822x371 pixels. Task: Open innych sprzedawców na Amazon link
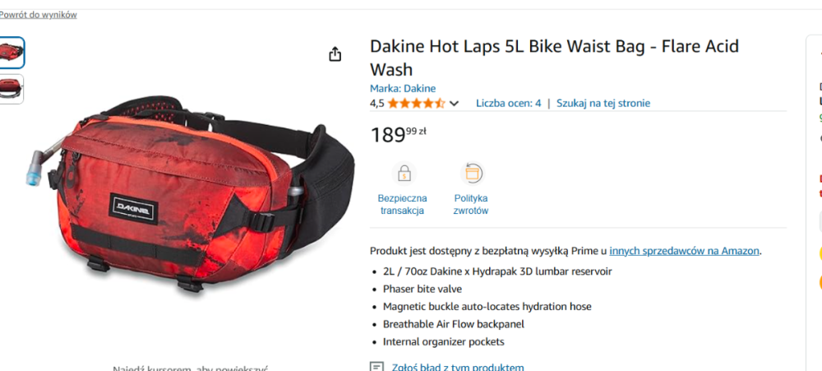click(684, 251)
